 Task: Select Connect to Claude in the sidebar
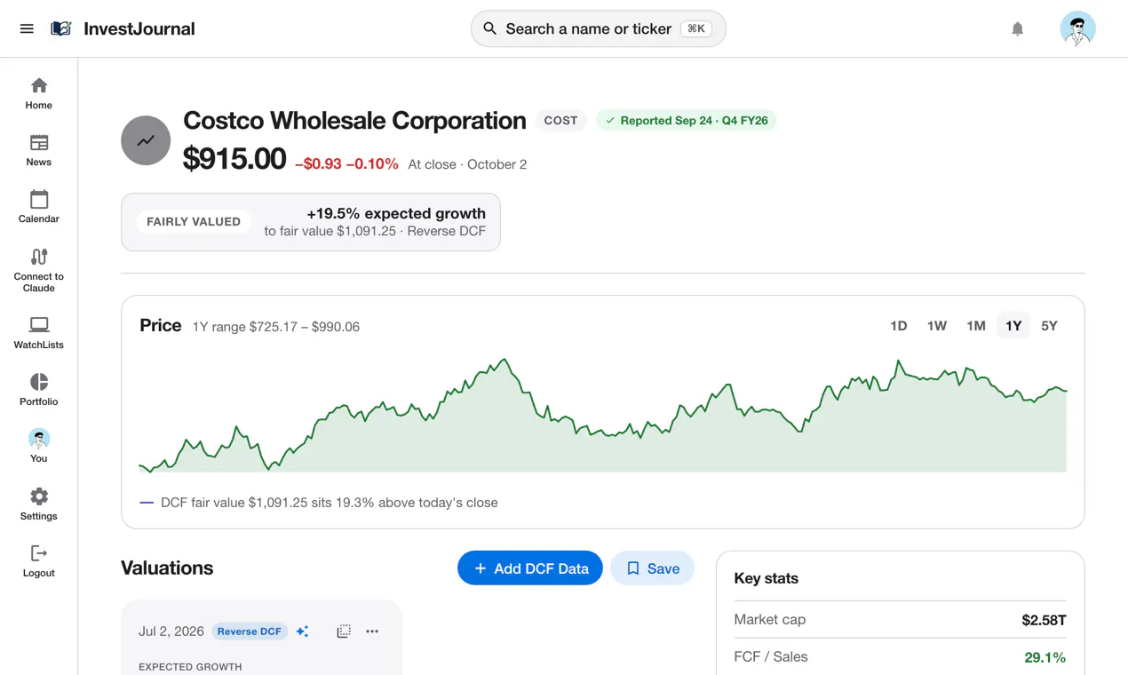tap(39, 269)
